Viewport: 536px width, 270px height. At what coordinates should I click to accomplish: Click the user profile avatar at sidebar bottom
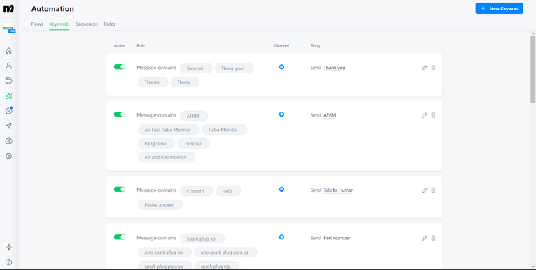click(x=9, y=247)
